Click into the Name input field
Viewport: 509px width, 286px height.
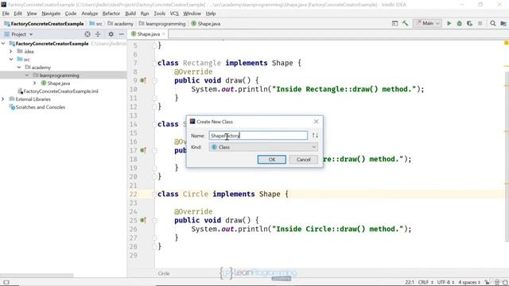tap(258, 136)
